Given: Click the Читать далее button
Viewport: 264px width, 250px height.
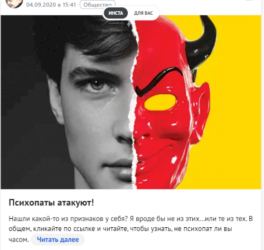Looking at the screenshot, I should point(58,239).
